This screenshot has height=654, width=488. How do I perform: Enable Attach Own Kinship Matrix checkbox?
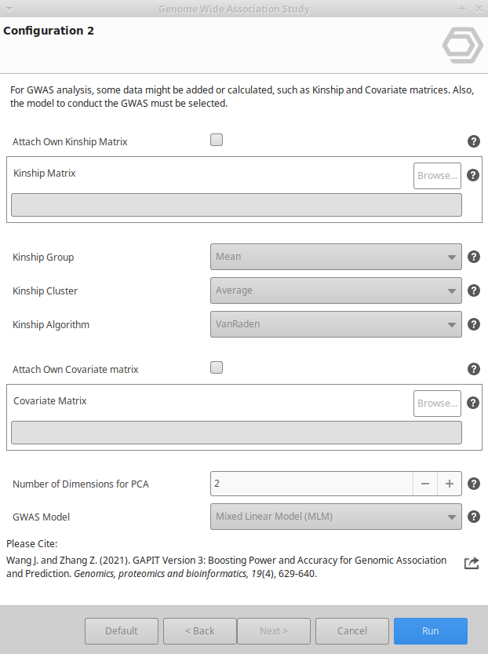point(217,141)
